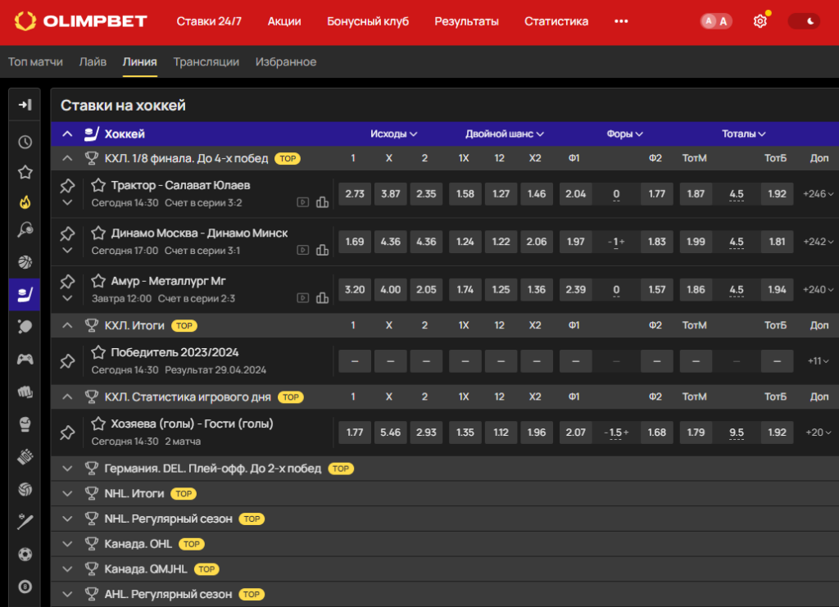Select table tennis icon in sidebar
The image size is (839, 607).
pos(25,327)
